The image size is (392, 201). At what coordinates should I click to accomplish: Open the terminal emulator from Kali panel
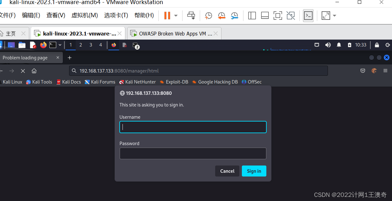tap(53, 45)
